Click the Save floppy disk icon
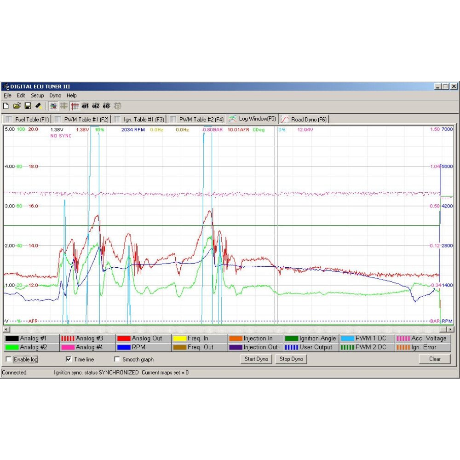 click(x=28, y=106)
